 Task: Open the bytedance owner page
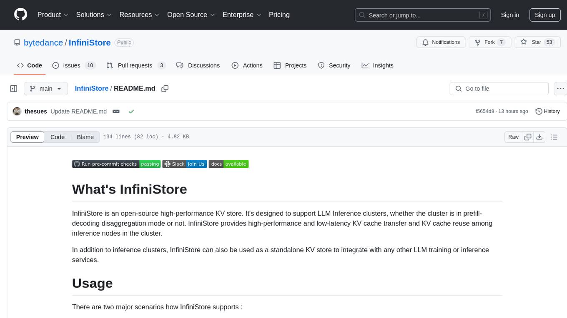pyautogui.click(x=43, y=42)
